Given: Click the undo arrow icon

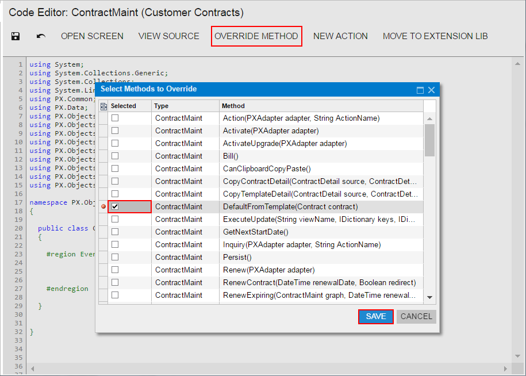Looking at the screenshot, I should point(41,36).
